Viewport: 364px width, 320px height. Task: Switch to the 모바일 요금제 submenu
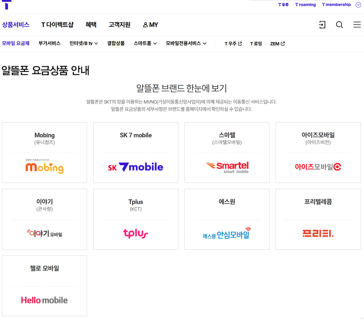pyautogui.click(x=16, y=43)
